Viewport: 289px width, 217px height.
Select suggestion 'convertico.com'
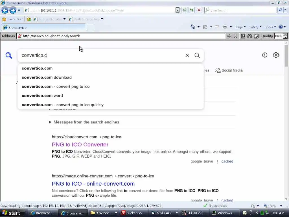111,68
